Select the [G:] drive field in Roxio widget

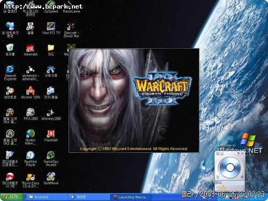(x=230, y=183)
